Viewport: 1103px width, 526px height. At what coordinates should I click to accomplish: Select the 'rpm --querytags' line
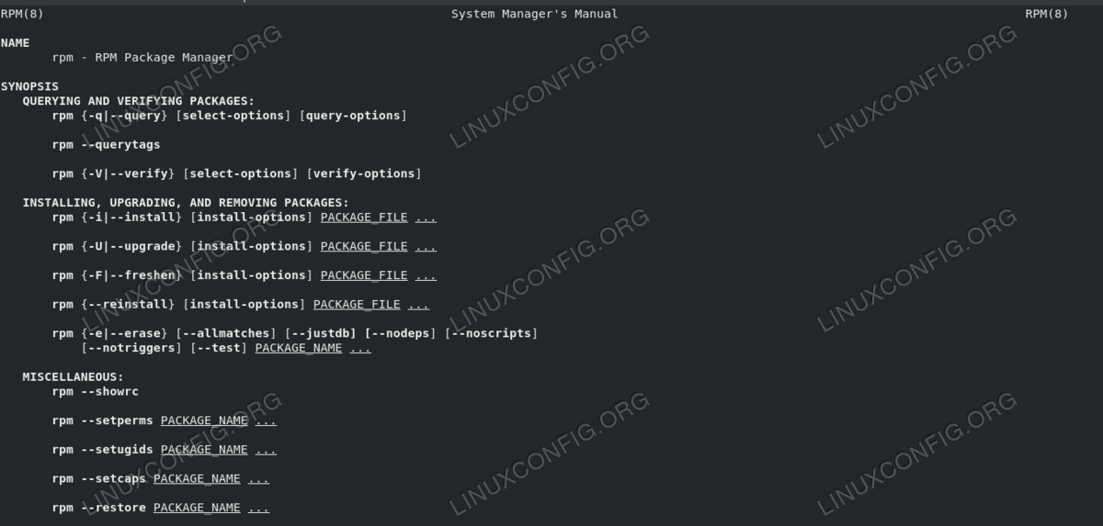107,144
